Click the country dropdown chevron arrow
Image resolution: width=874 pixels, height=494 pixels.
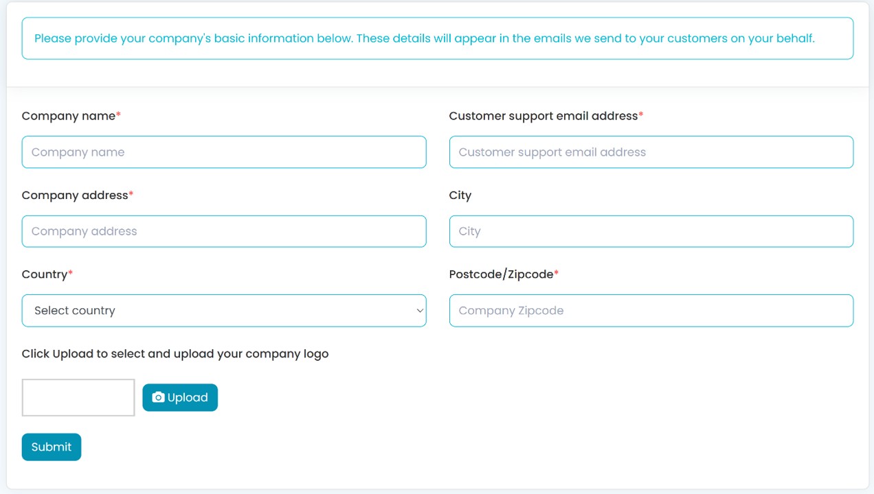420,311
